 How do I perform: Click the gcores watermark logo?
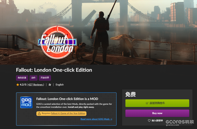coord(180,123)
